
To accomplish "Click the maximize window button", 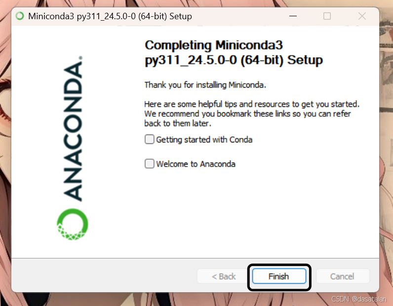I will click(327, 16).
